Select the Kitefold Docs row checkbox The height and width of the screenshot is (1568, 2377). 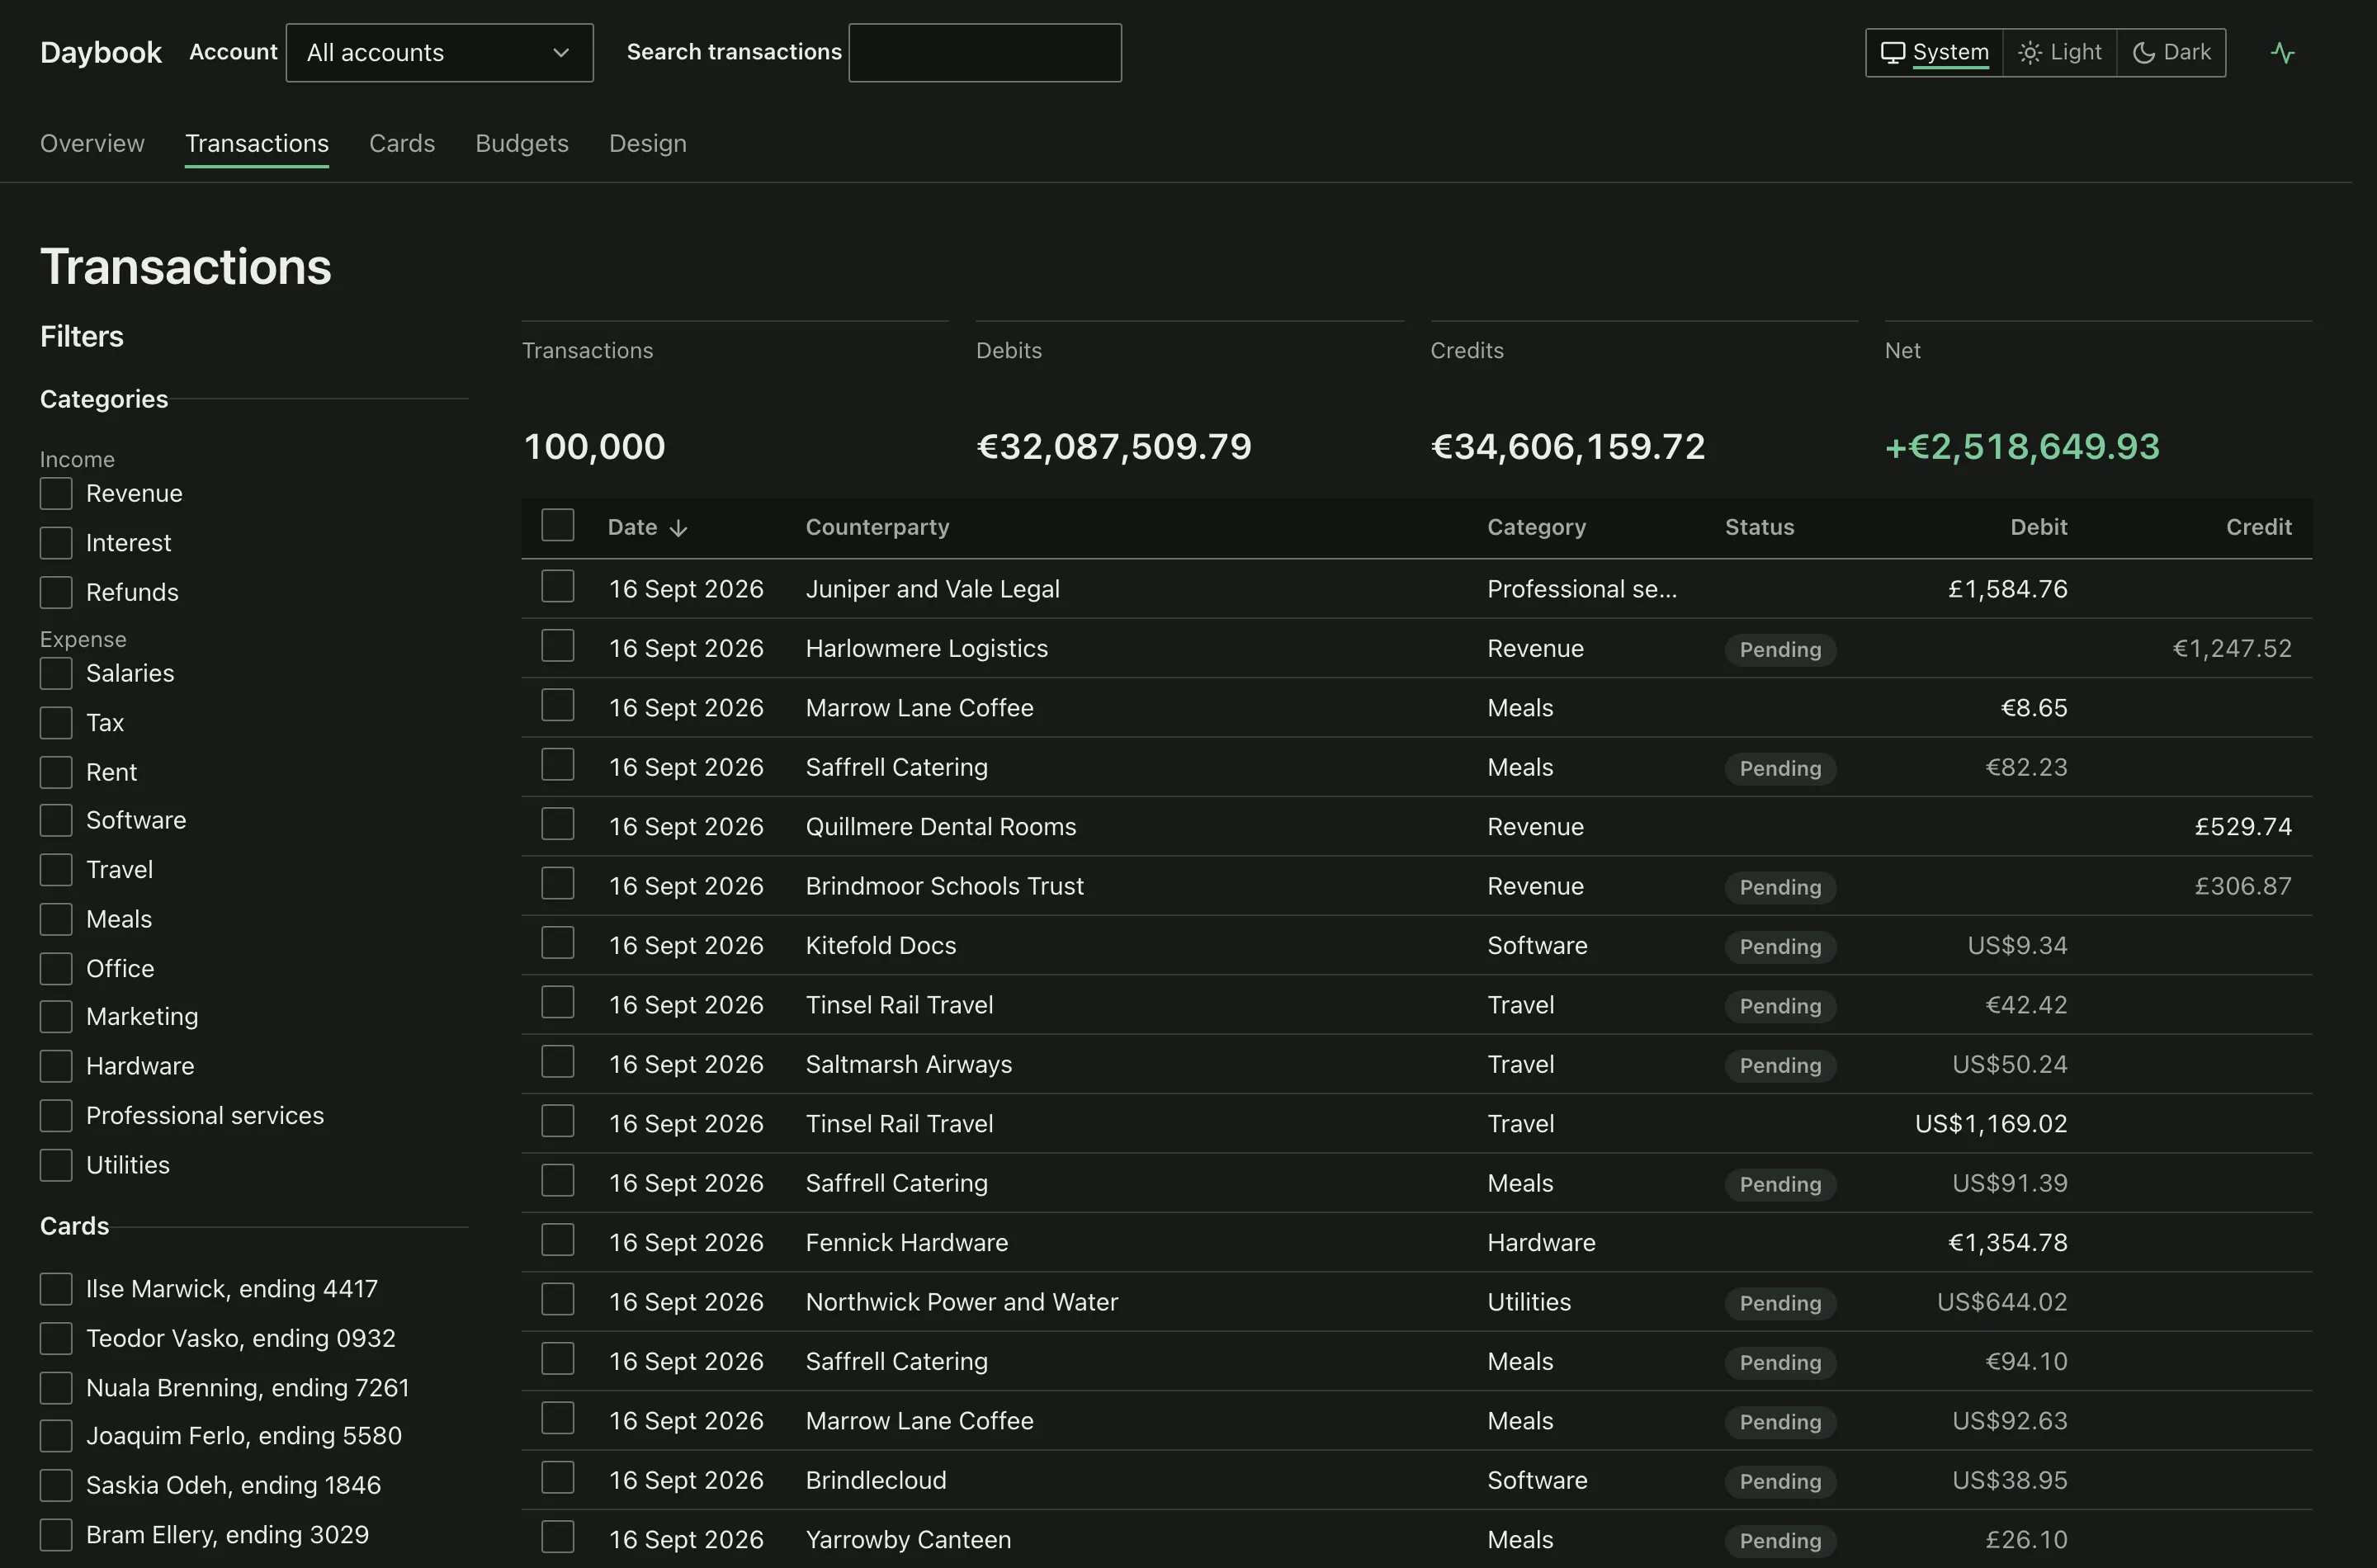coord(558,943)
